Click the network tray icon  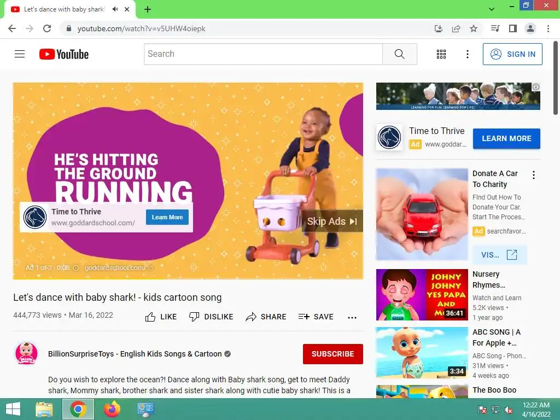[x=495, y=410]
